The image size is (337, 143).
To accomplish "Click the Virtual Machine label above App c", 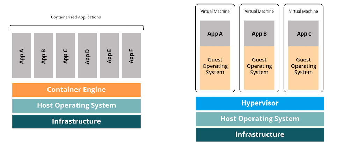I will (x=303, y=11).
